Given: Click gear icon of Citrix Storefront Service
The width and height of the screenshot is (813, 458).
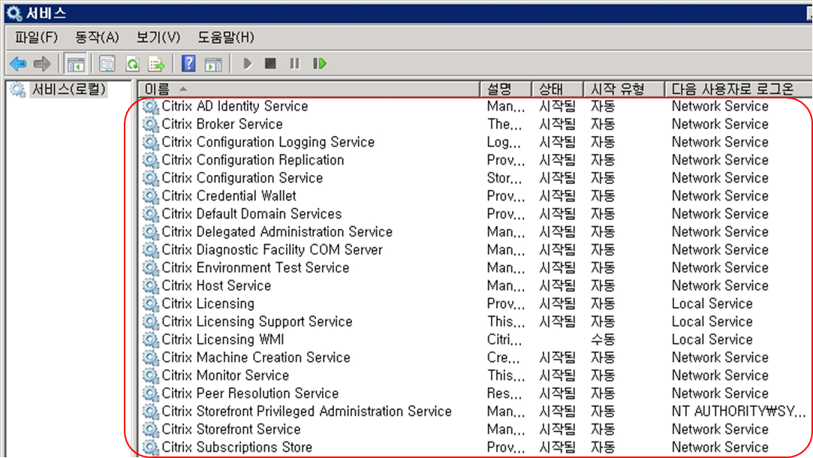Looking at the screenshot, I should click(150, 429).
